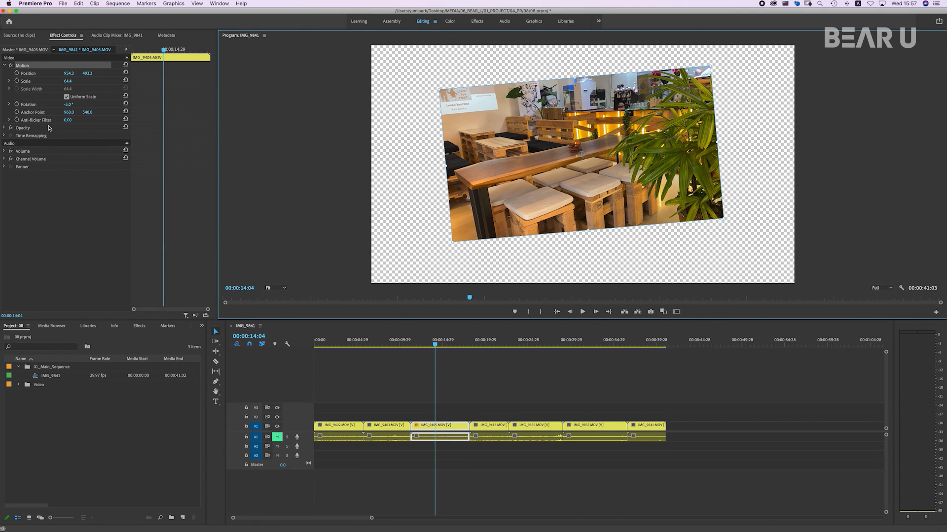Open the Sequence menu
This screenshot has width=947, height=532.
click(117, 3)
